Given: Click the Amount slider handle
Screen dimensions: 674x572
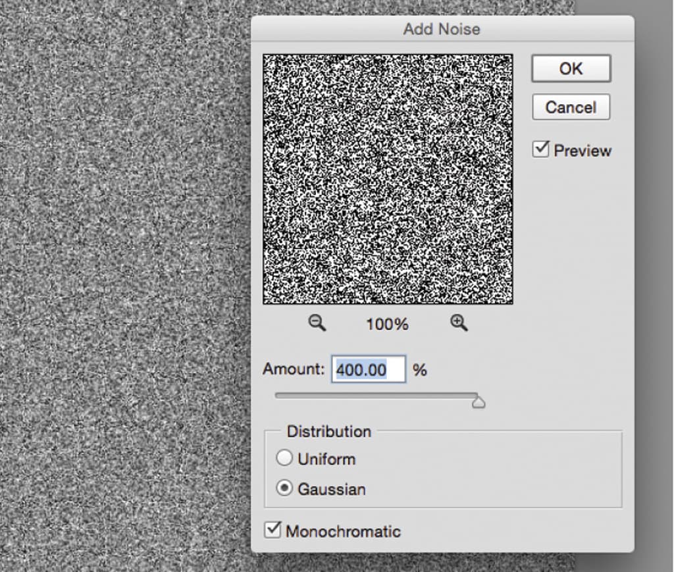Looking at the screenshot, I should point(478,402).
